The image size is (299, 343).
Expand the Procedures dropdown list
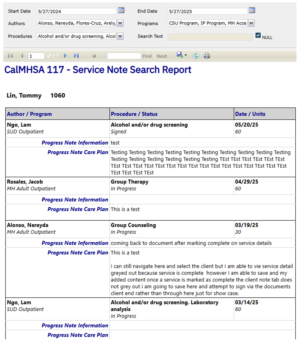(121, 36)
